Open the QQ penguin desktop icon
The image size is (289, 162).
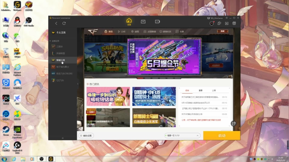coord(17,22)
